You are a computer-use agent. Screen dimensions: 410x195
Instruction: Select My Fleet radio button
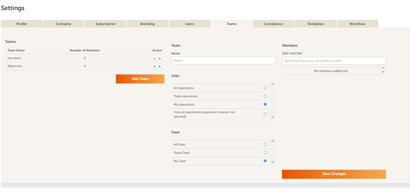tap(265, 161)
